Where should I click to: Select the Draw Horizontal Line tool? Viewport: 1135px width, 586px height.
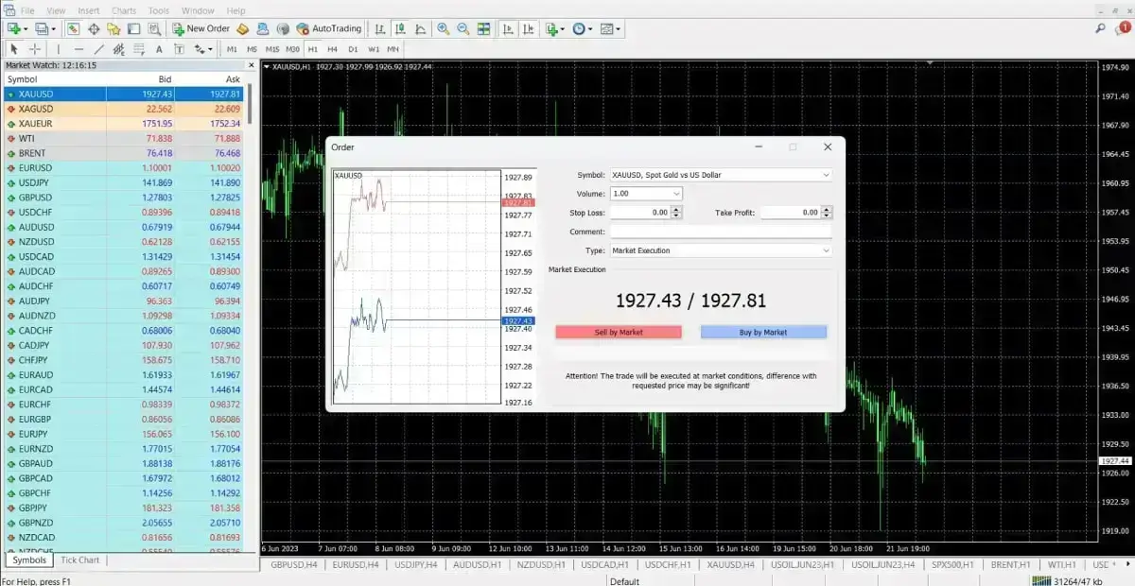coord(79,49)
